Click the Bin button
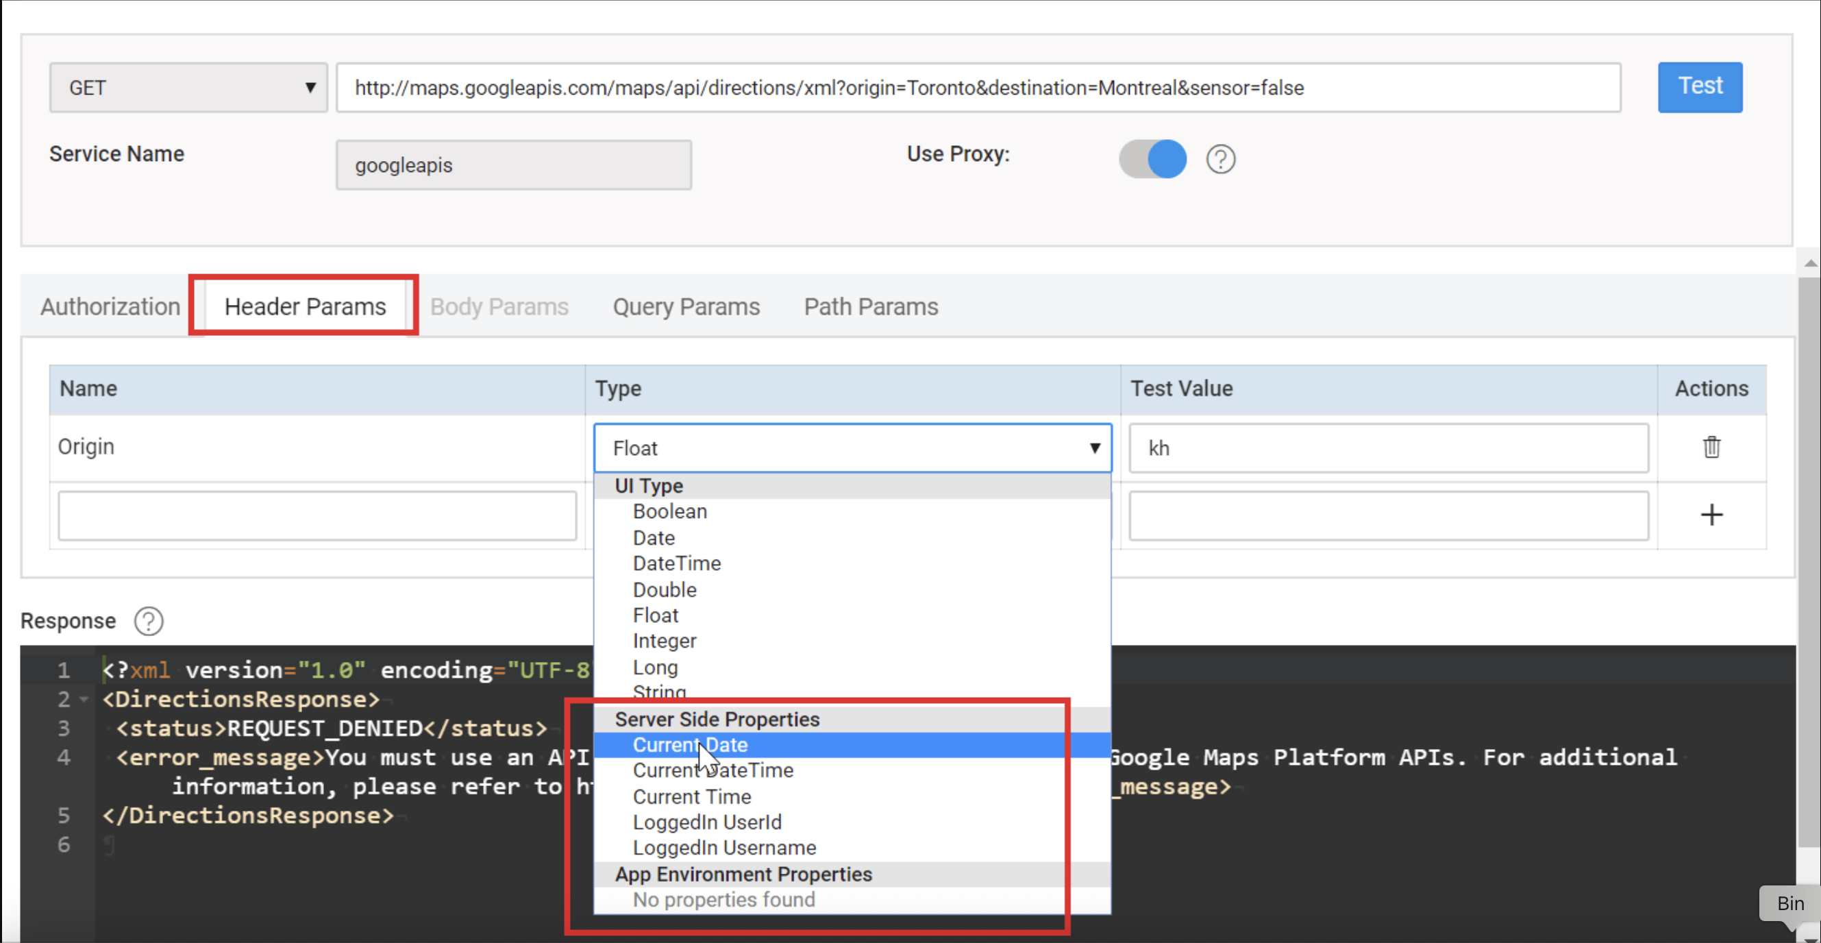 1789,903
